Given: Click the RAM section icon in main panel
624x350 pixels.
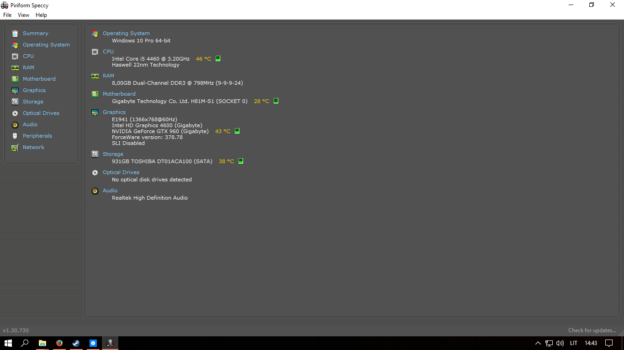Looking at the screenshot, I should pyautogui.click(x=95, y=76).
